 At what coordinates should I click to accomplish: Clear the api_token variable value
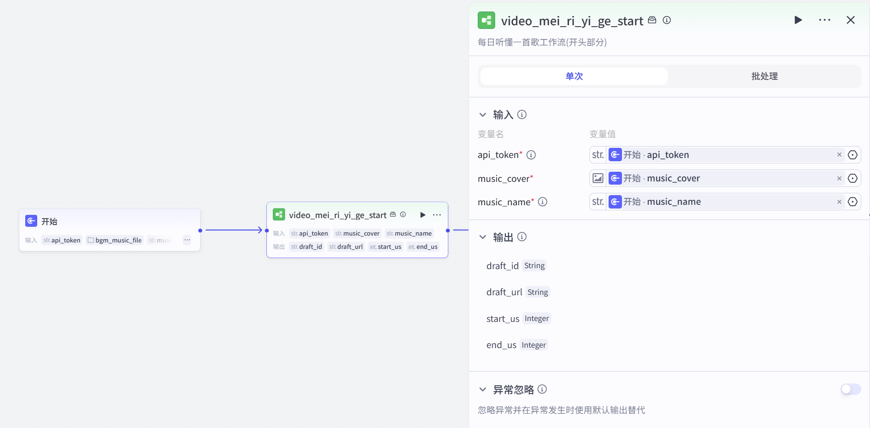839,155
